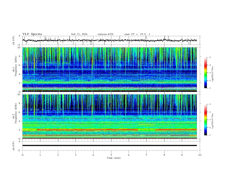Click the "-7" tick on ch.1 colorbar
This screenshot has height=174, width=225.
[209, 88]
